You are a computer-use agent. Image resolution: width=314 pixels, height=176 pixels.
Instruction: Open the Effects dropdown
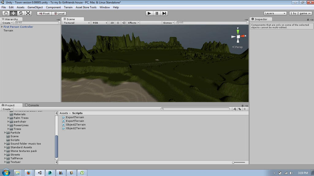tap(133, 23)
